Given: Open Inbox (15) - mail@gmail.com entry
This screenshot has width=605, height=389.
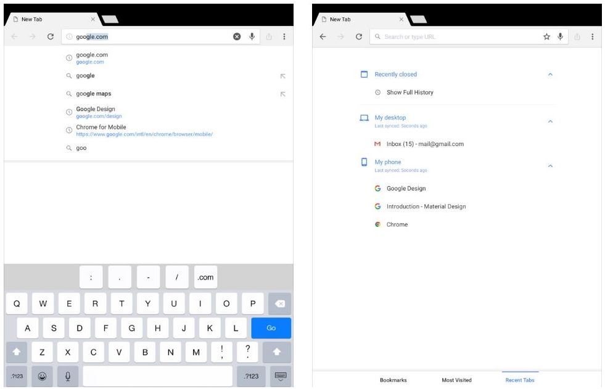Looking at the screenshot, I should click(x=425, y=144).
